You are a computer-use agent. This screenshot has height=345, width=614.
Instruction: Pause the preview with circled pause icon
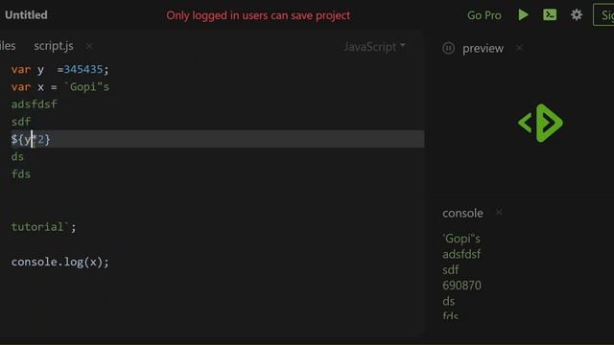click(448, 48)
